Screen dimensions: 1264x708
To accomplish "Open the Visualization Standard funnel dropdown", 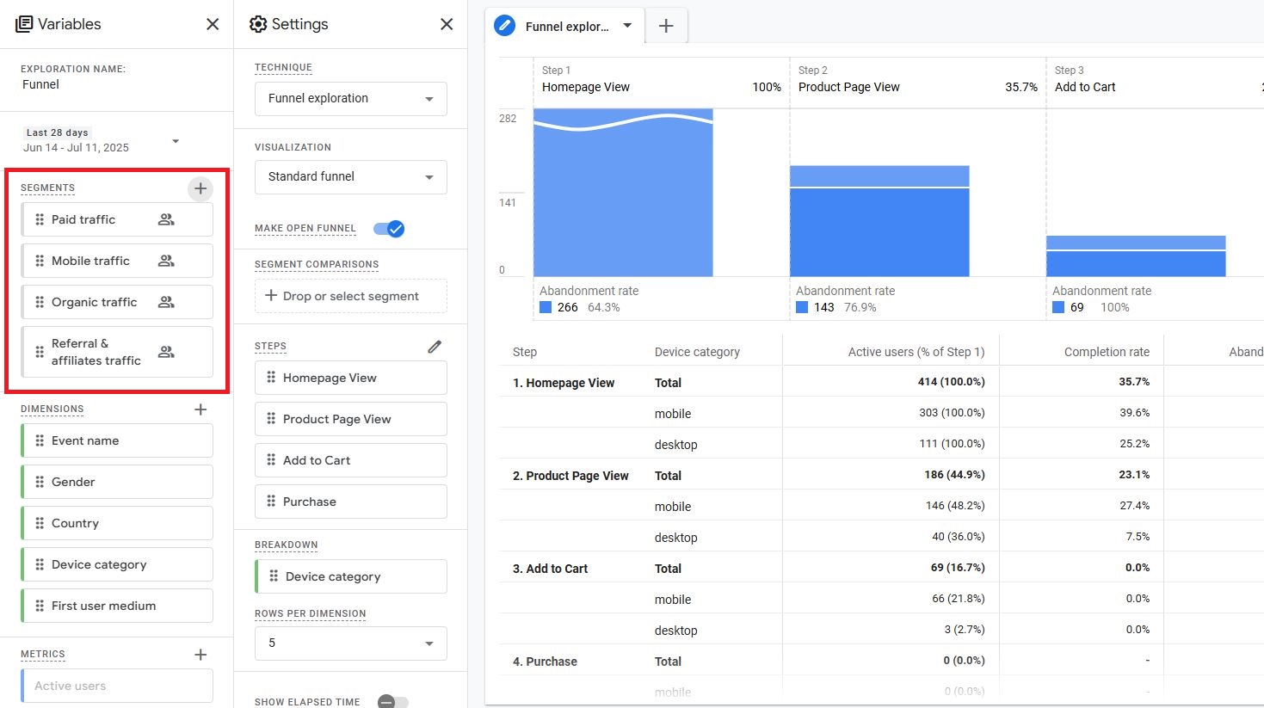I will (351, 177).
